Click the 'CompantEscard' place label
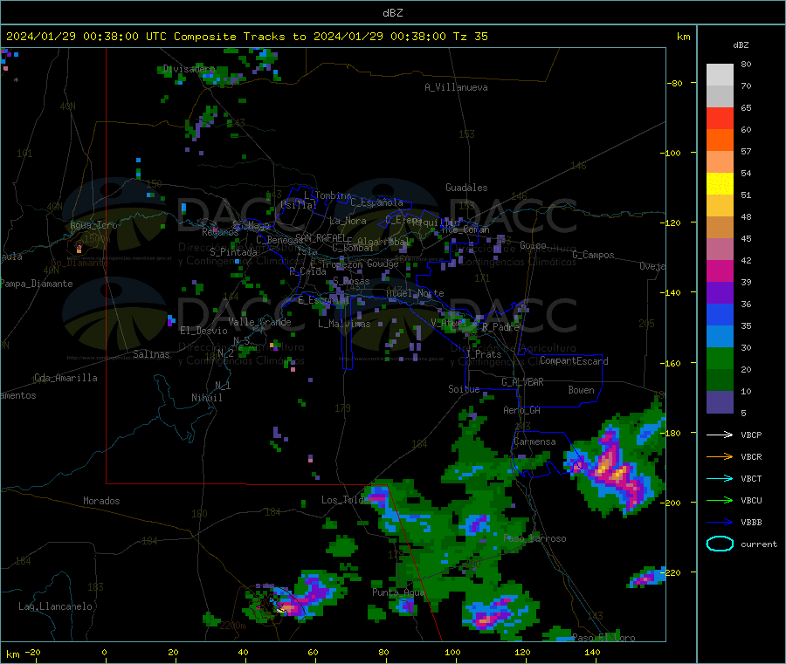This screenshot has width=786, height=664. point(574,361)
